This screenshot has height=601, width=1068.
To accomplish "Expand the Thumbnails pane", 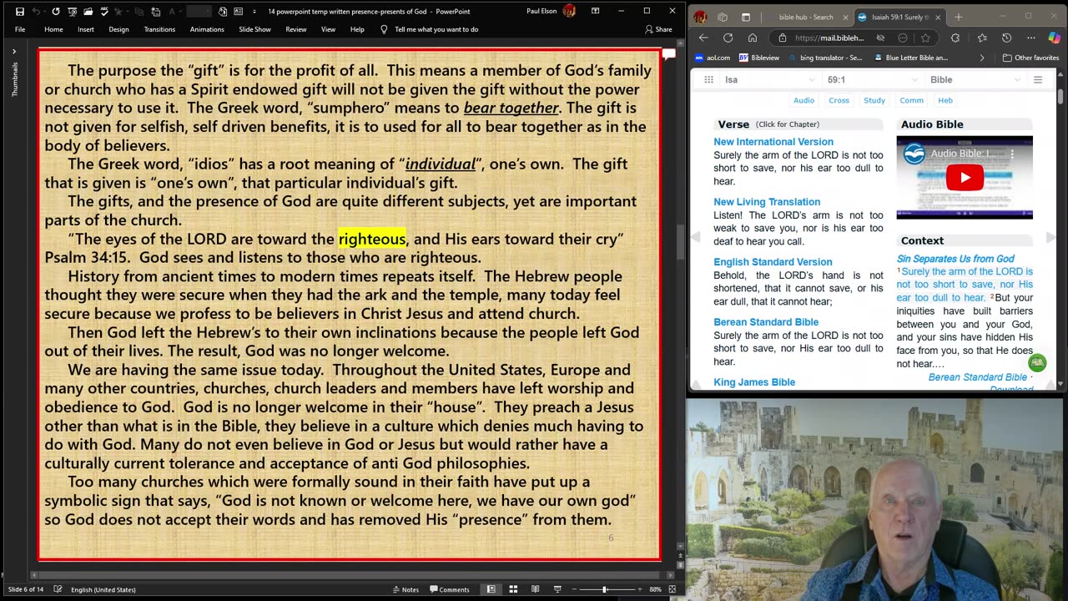I will (x=14, y=52).
